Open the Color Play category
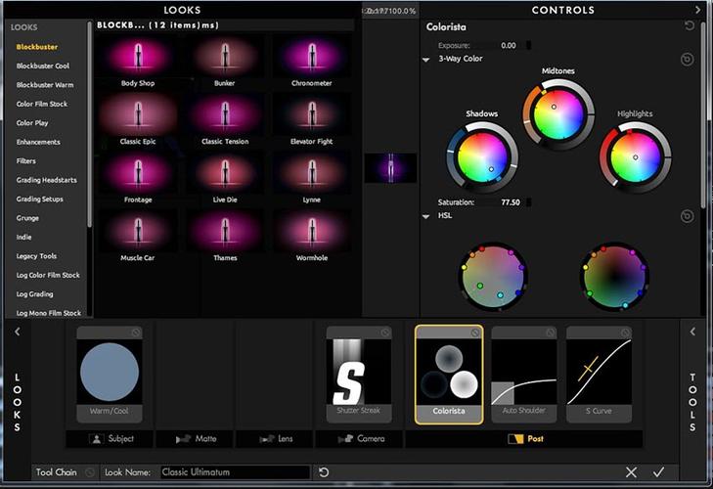This screenshot has width=713, height=489. (32, 123)
